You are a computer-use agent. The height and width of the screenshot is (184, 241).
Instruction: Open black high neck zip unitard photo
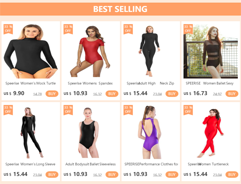coord(150,51)
